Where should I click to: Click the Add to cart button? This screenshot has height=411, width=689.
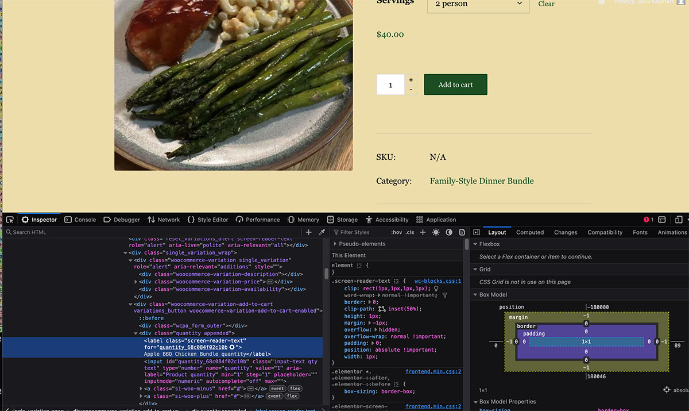pyautogui.click(x=455, y=84)
